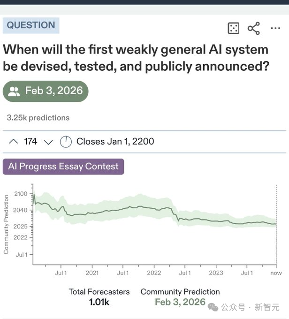This screenshot has width=289, height=319.
Task: Click the 2023 marker on chart timeline
Action: [216, 273]
